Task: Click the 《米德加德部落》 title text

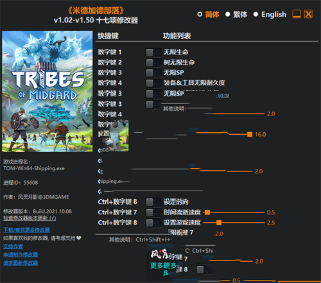Action: pyautogui.click(x=96, y=10)
